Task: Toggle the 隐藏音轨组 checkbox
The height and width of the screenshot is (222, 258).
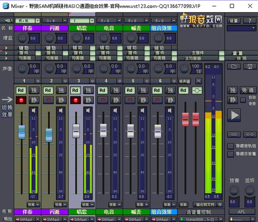Action: click(x=231, y=146)
